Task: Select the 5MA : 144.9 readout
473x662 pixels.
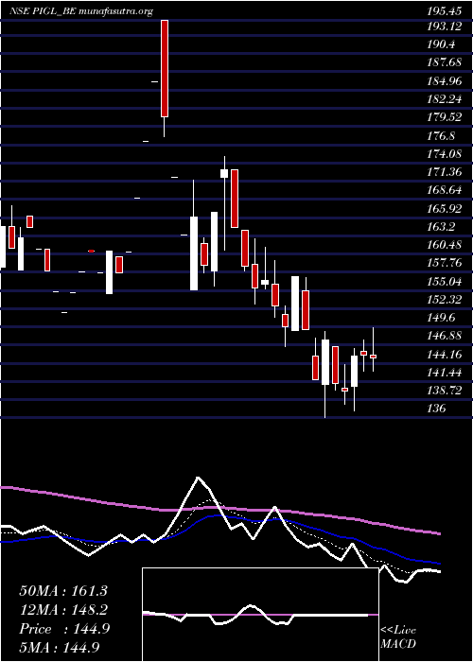Action: tap(61, 647)
